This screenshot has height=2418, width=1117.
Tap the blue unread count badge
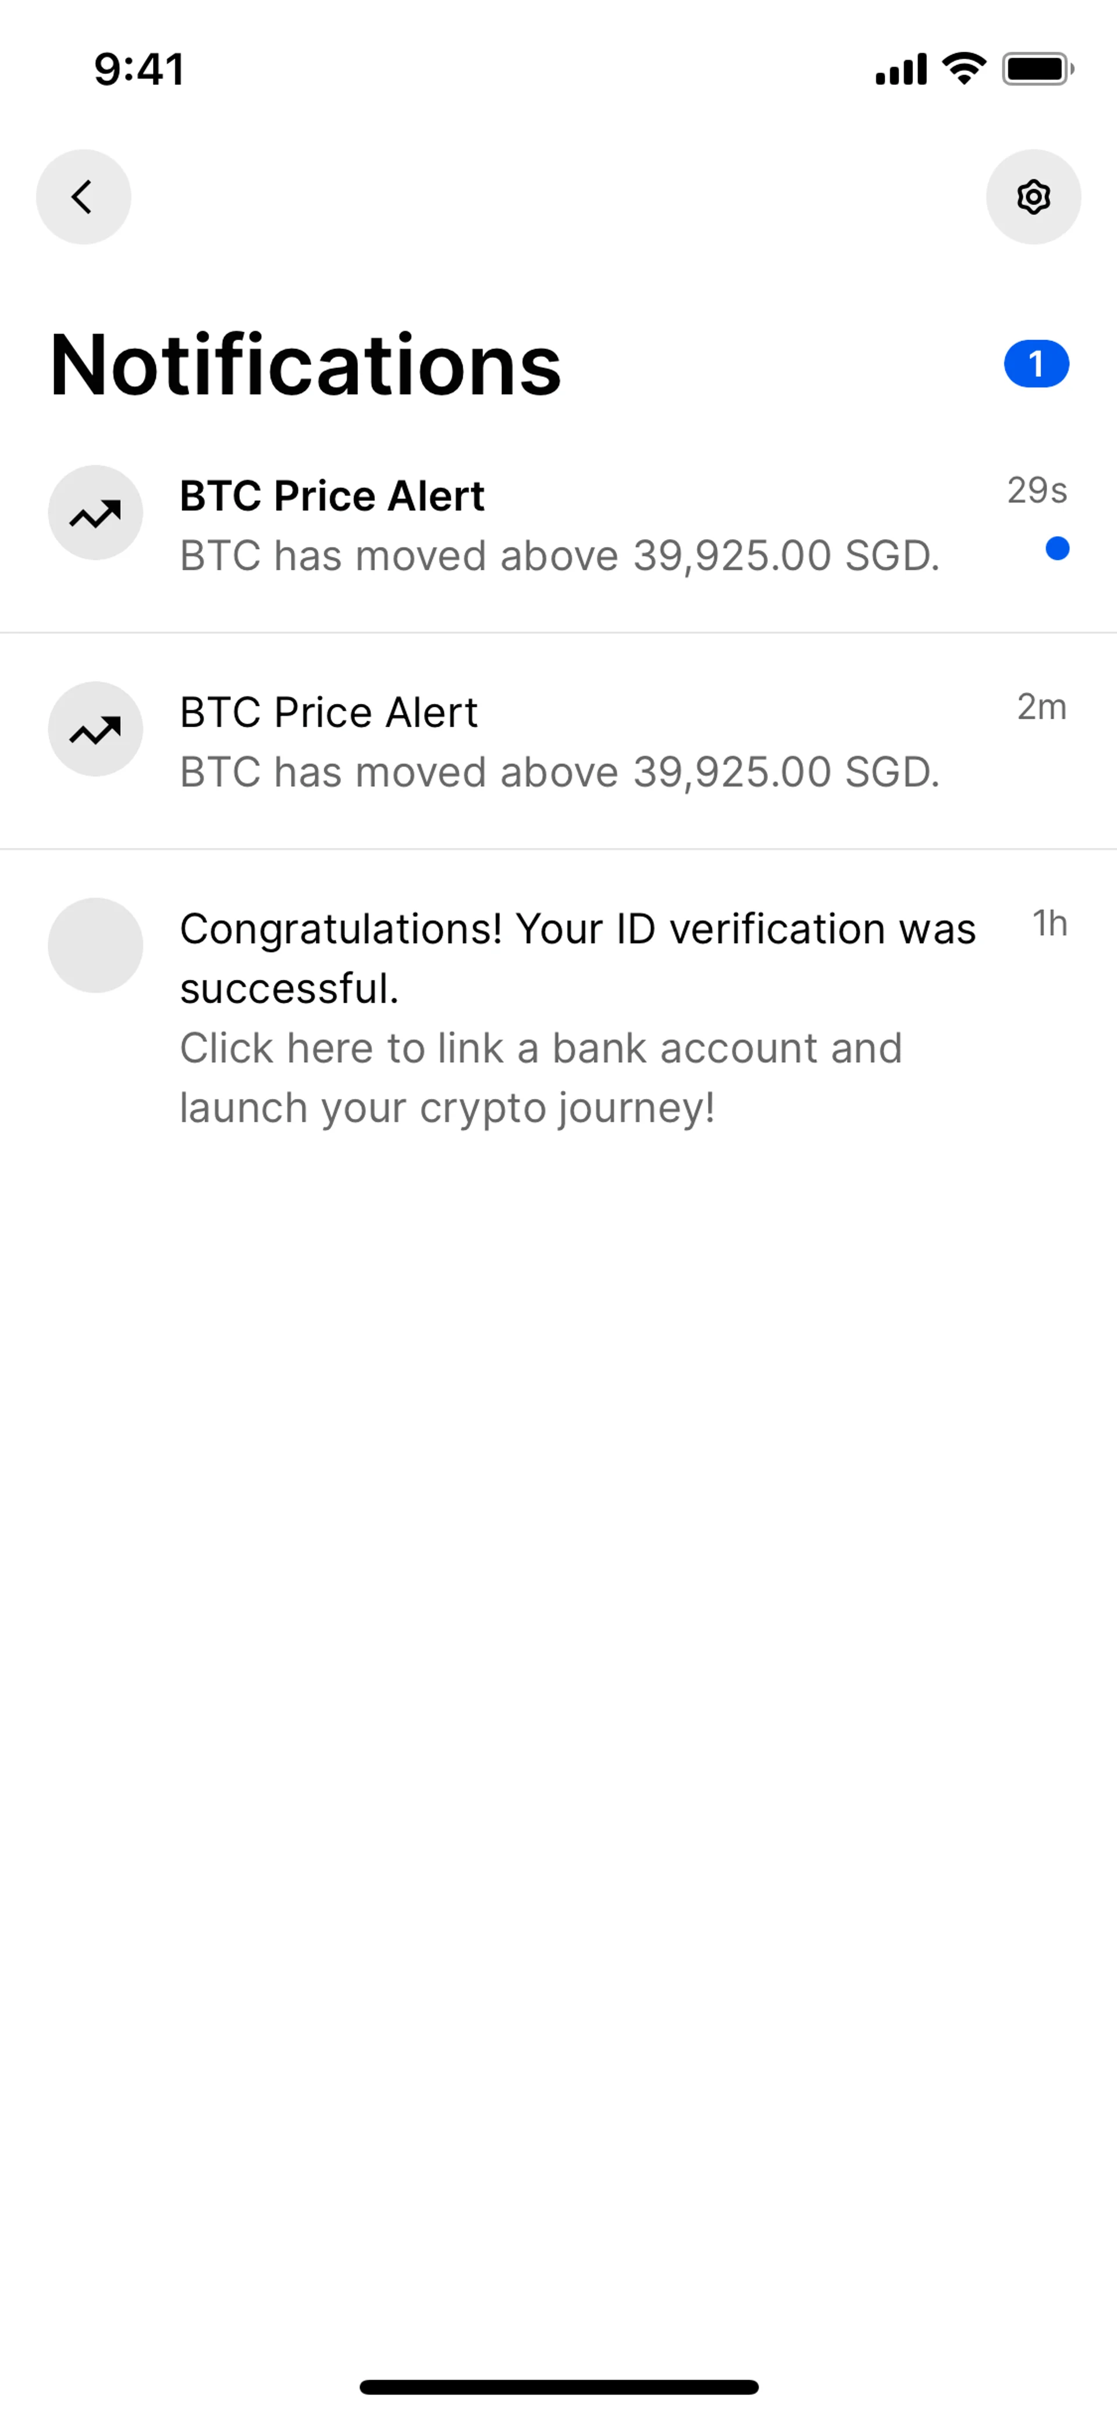point(1036,364)
